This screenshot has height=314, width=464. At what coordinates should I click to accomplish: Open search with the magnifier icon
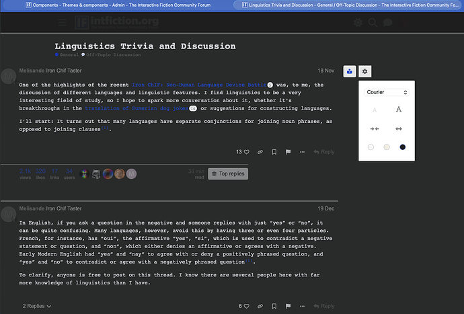373,22
